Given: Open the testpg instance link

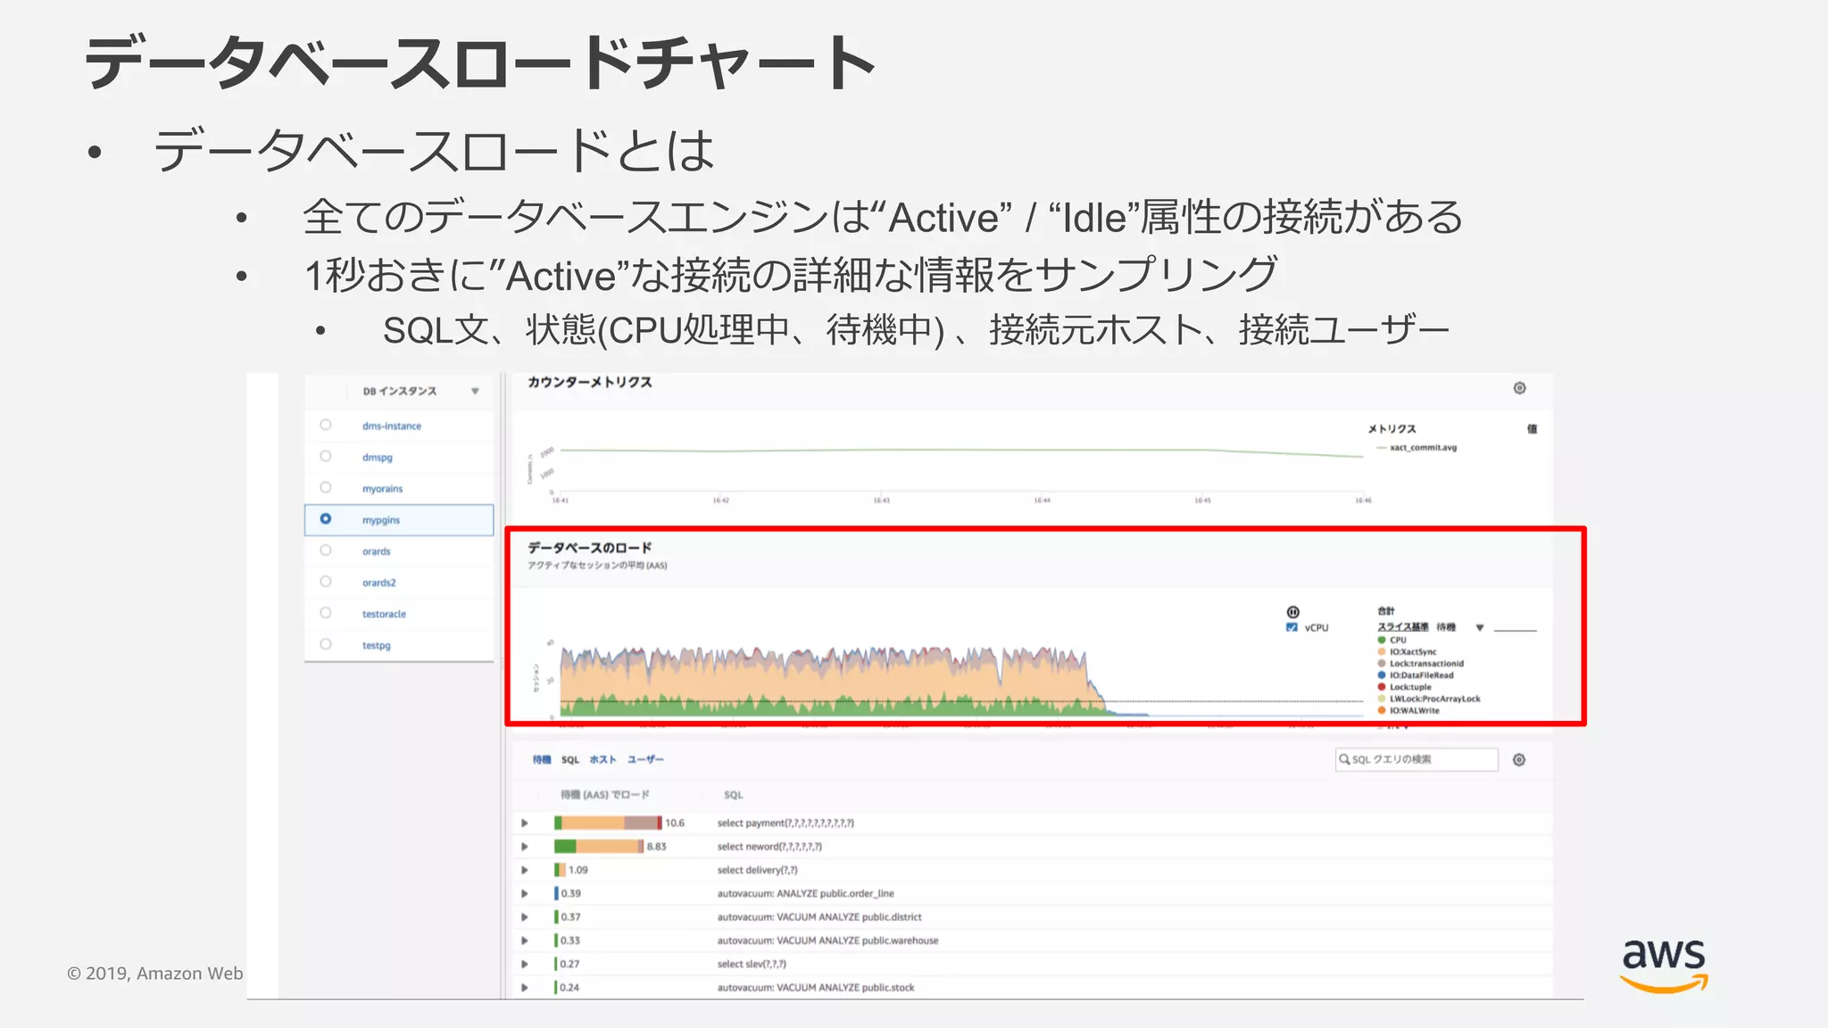Looking at the screenshot, I should click(376, 645).
